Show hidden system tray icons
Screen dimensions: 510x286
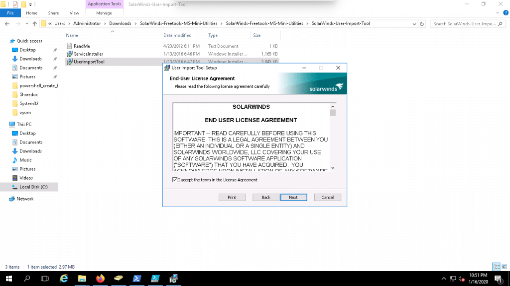[443, 279]
